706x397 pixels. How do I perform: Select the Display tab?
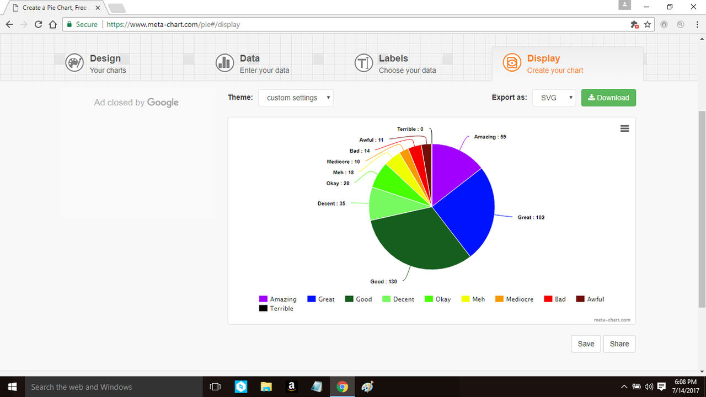(568, 63)
